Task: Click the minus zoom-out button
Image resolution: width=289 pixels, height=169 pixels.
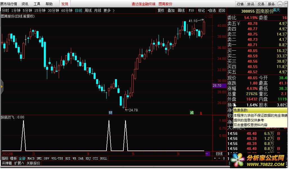Action: [219, 158]
